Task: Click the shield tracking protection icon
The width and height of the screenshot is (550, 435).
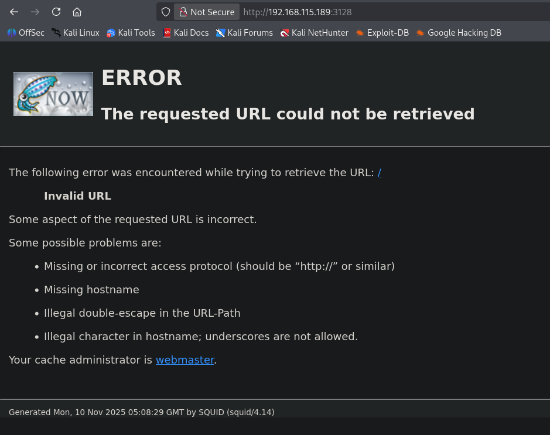Action: 166,12
